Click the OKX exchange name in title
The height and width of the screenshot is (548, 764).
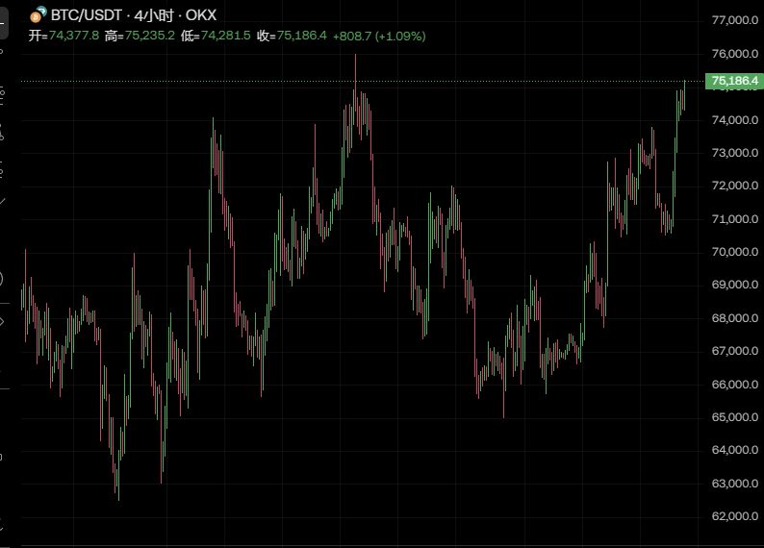pyautogui.click(x=201, y=16)
